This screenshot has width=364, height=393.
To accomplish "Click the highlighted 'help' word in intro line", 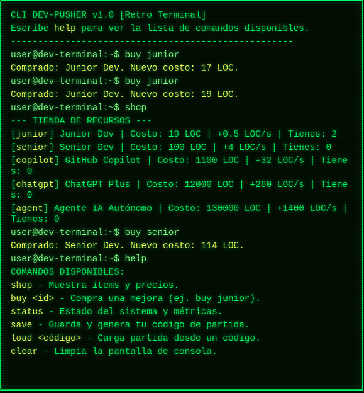I will 65,28.
